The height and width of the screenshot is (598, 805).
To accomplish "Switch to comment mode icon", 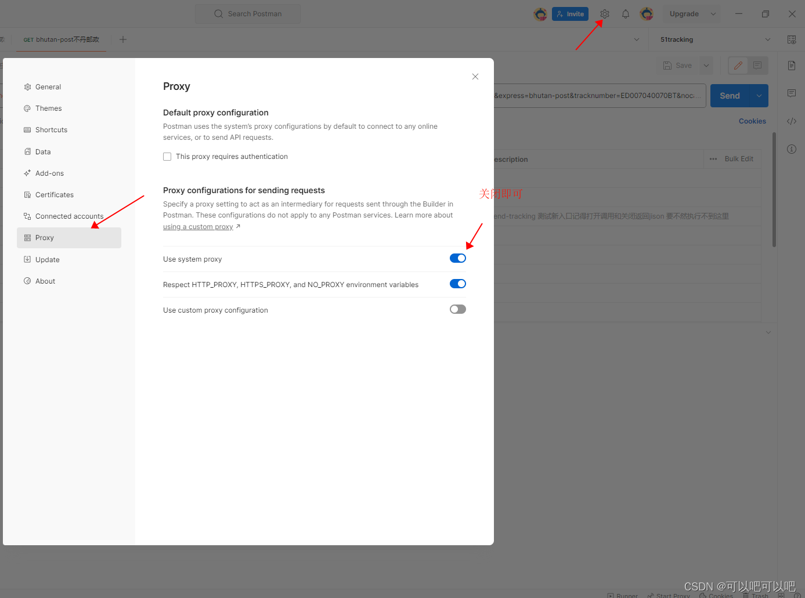I will 757,66.
